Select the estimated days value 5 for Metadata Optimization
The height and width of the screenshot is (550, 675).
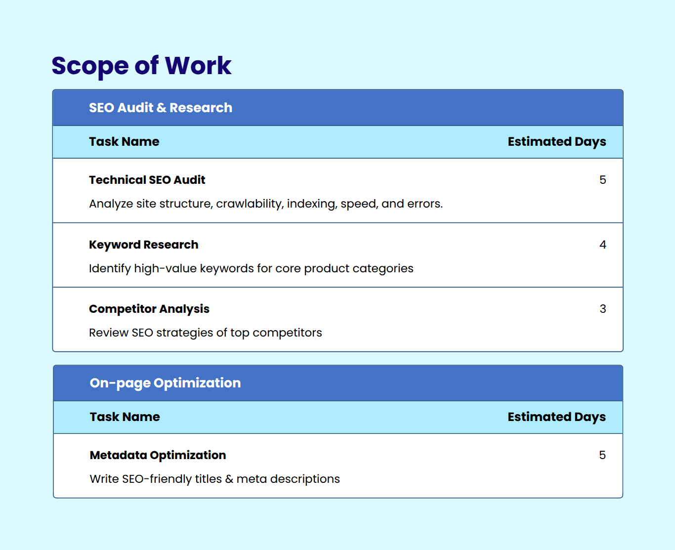coord(602,455)
